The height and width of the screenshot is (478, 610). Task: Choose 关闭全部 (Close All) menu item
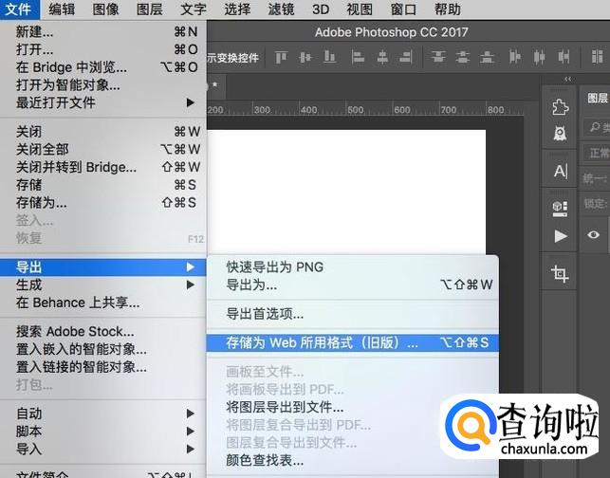tap(103, 149)
